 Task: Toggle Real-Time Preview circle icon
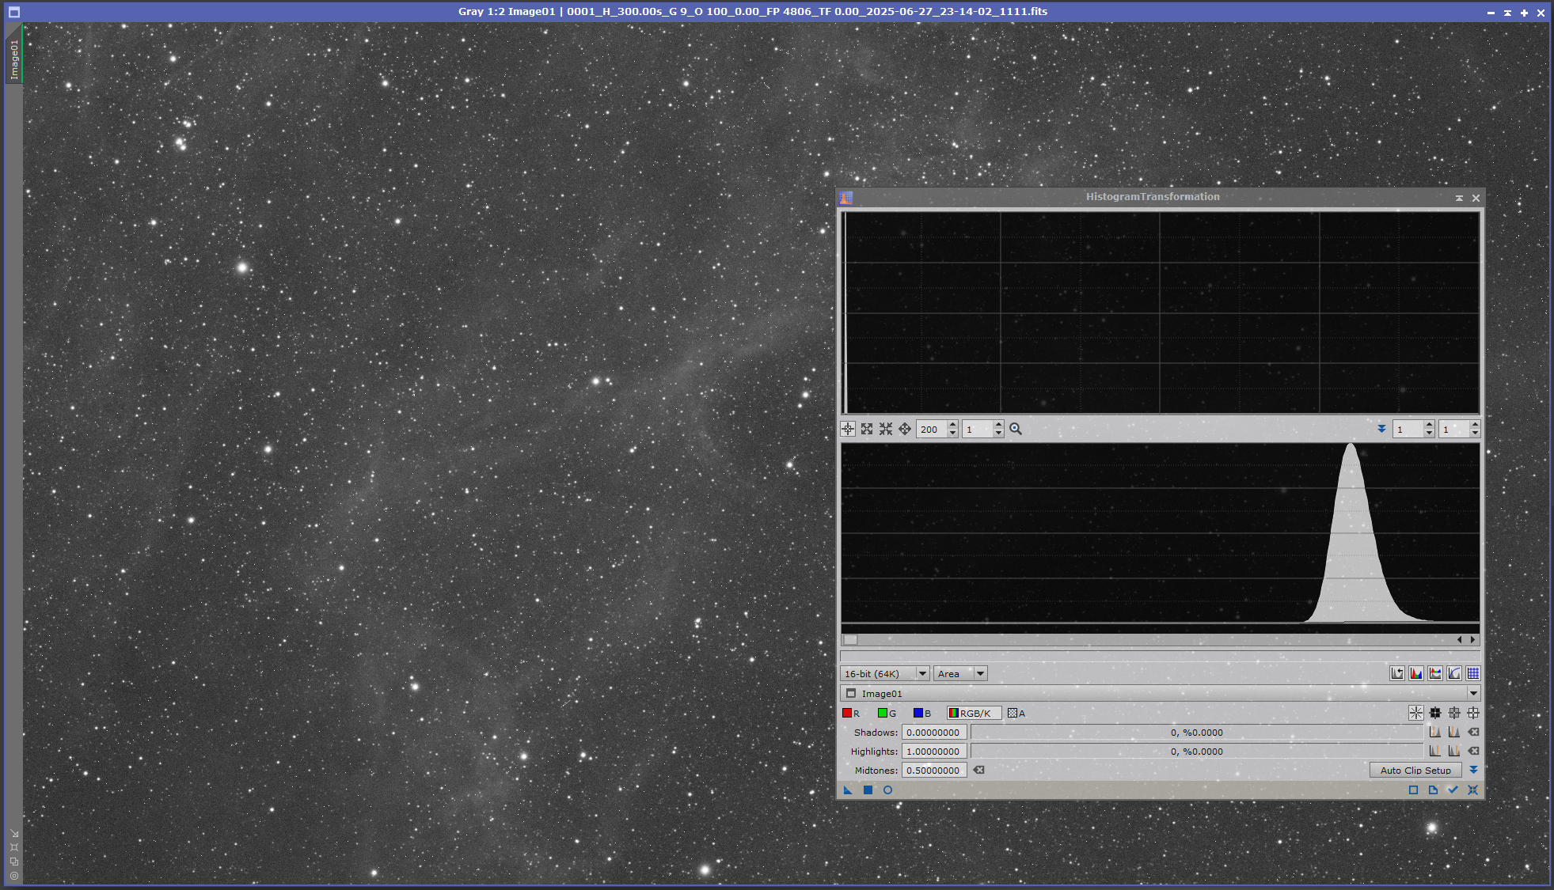click(887, 790)
